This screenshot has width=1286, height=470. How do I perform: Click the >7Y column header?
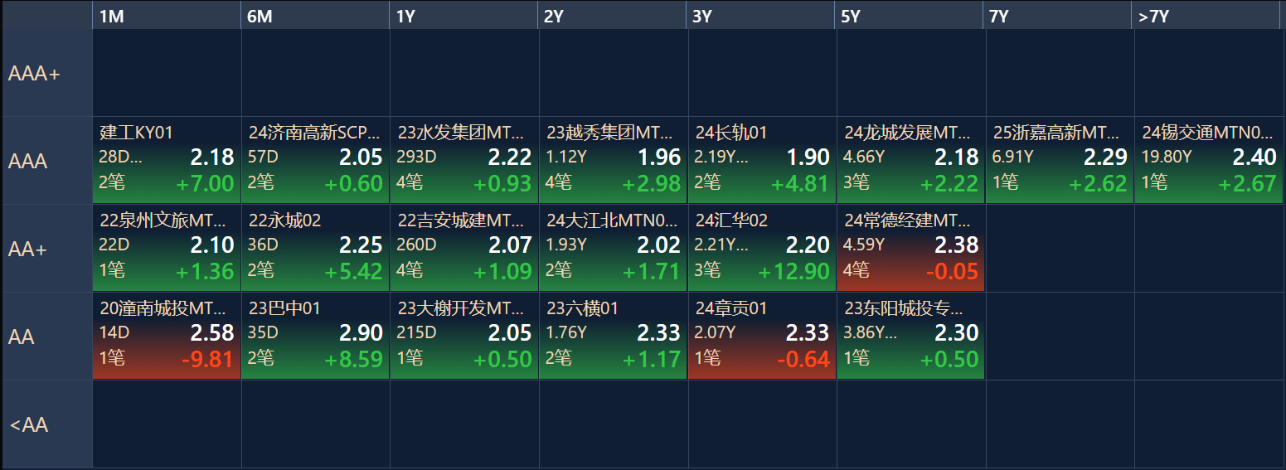pos(1207,16)
